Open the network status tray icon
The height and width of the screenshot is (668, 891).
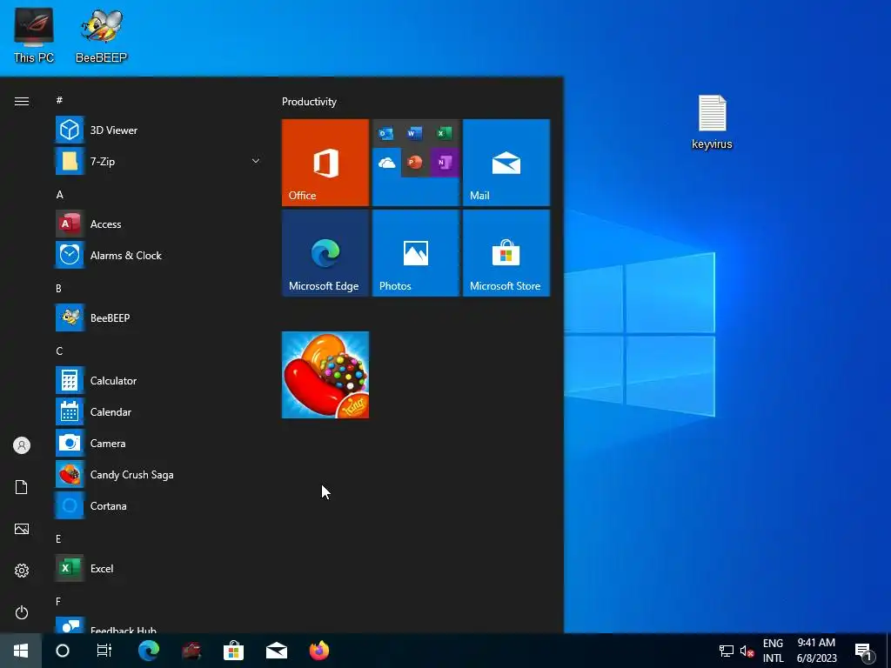point(727,651)
